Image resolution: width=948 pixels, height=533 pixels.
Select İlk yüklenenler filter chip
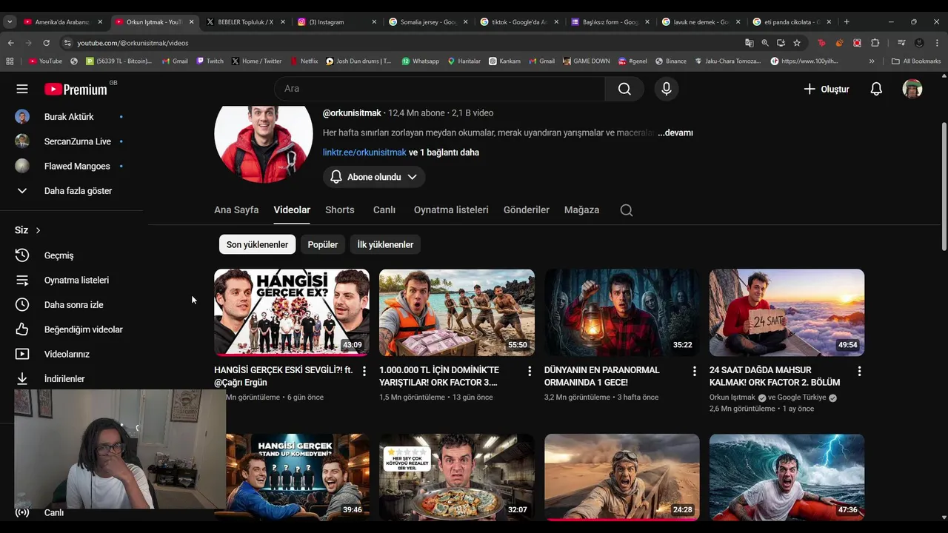pos(385,244)
